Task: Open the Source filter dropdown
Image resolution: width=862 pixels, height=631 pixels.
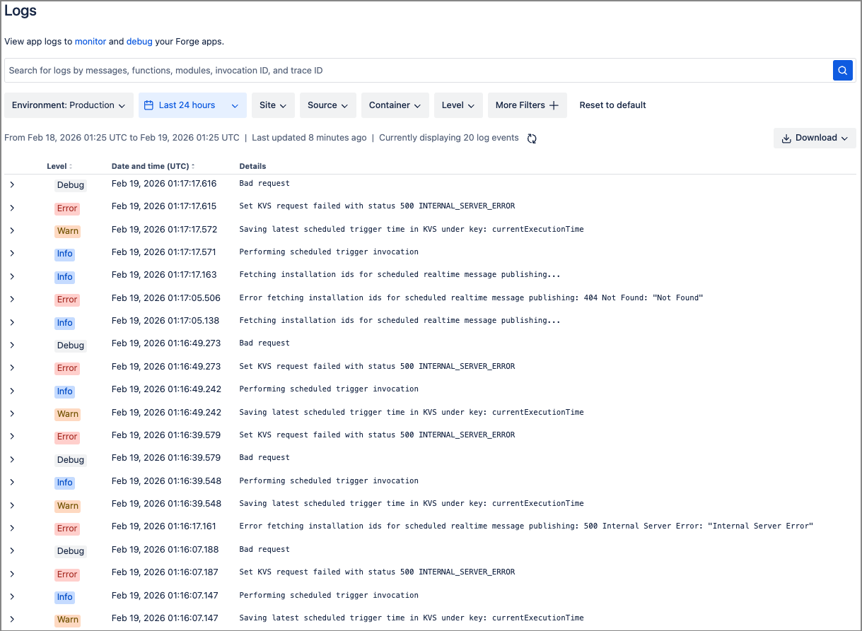Action: tap(327, 105)
